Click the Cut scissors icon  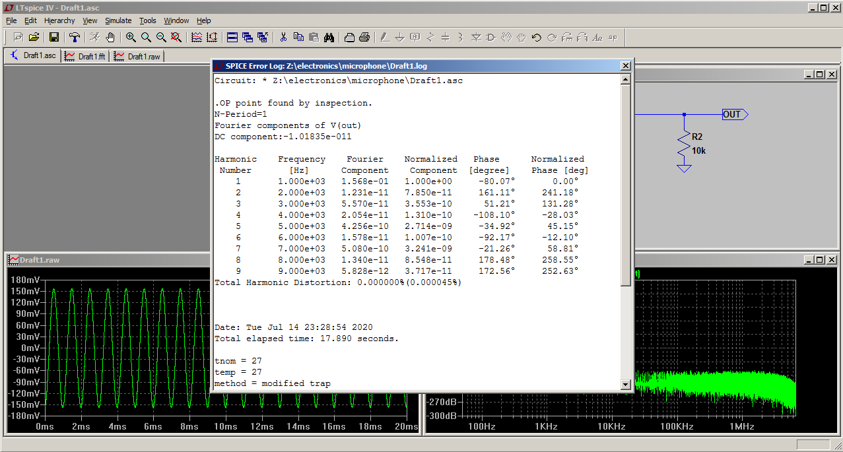[x=283, y=37]
